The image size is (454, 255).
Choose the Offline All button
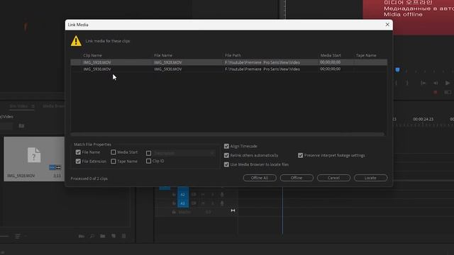(260, 178)
